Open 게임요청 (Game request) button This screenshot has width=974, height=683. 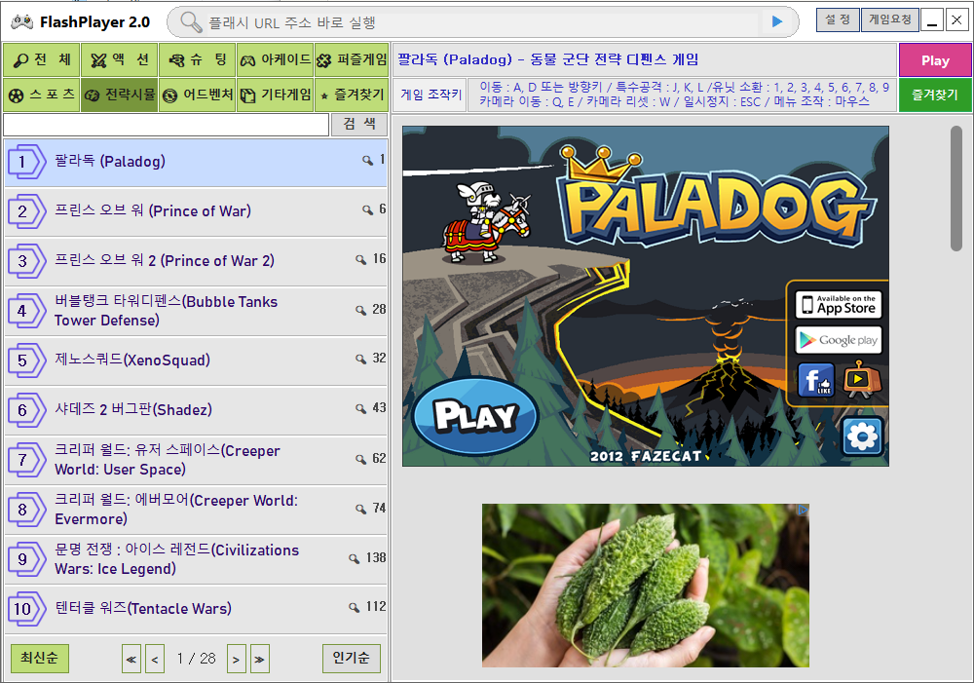890,19
